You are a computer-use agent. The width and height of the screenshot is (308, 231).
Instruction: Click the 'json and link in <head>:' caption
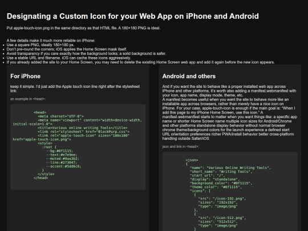pos(180,147)
